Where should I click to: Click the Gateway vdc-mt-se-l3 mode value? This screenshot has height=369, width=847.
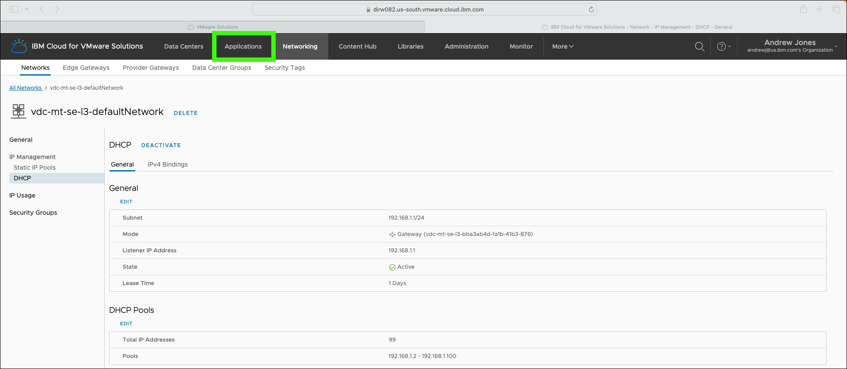[465, 234]
